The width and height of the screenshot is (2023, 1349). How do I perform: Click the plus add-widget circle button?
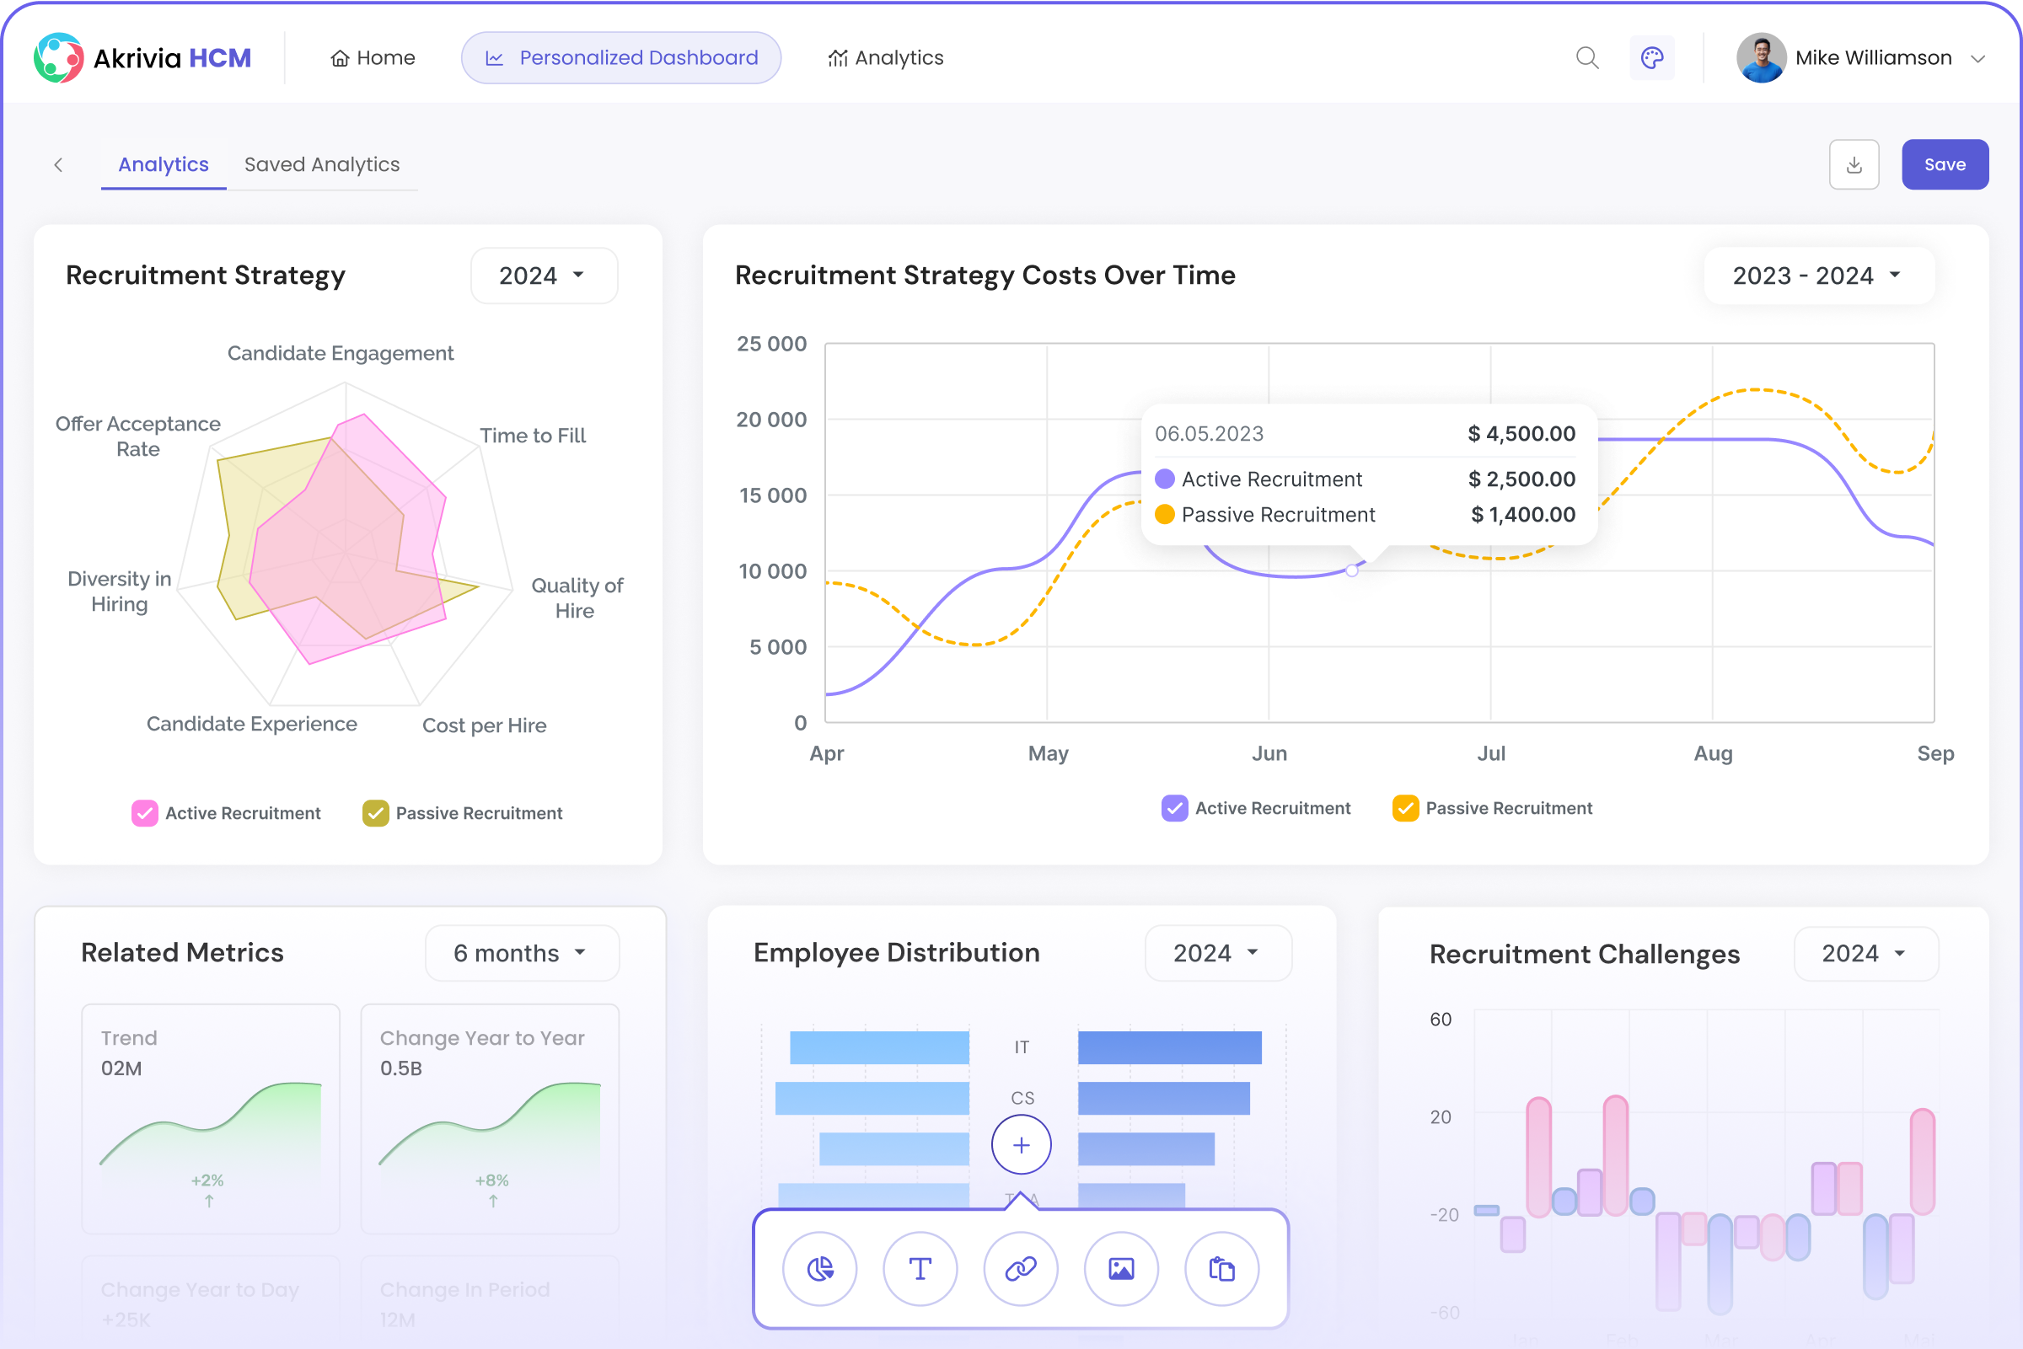[1021, 1145]
